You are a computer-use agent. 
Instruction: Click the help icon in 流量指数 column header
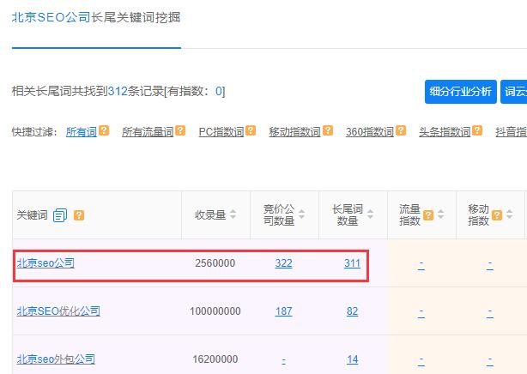pos(427,215)
